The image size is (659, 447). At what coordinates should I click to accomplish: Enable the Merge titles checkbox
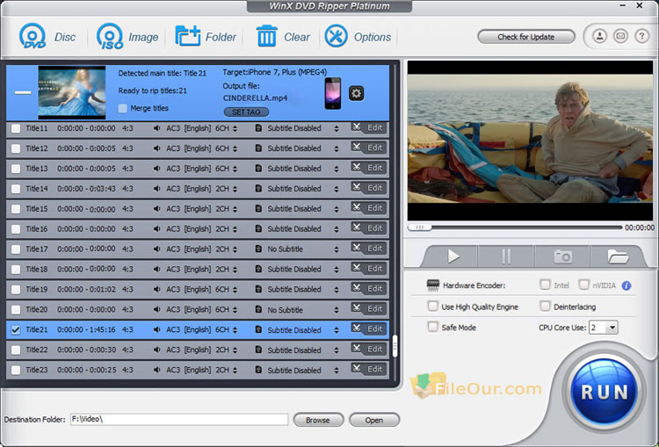click(x=123, y=108)
